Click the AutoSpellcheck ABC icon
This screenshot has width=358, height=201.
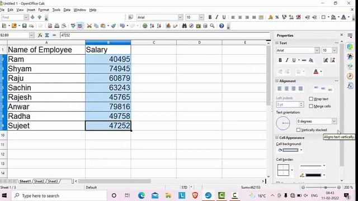pos(80,26)
